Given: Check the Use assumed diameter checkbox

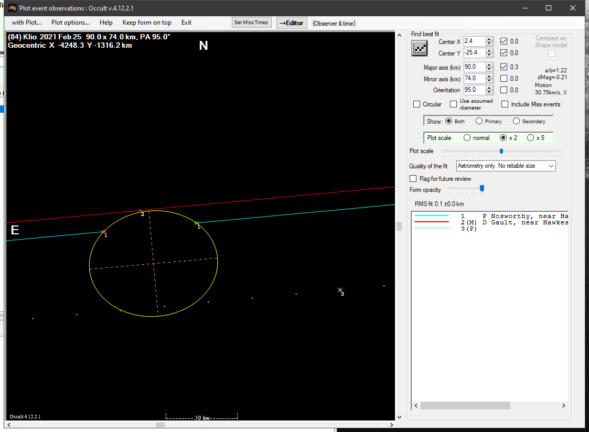Looking at the screenshot, I should point(453,104).
